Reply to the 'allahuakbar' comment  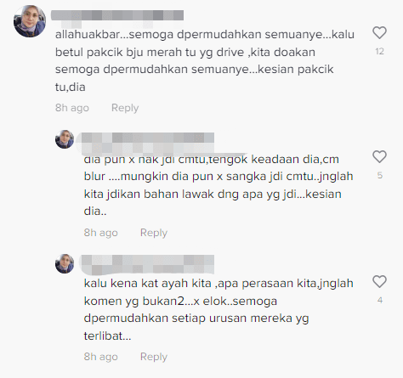coord(125,108)
